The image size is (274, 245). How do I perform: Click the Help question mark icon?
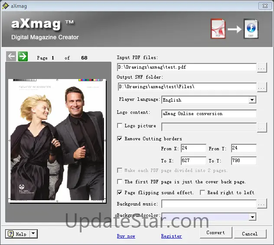[x=11, y=234]
